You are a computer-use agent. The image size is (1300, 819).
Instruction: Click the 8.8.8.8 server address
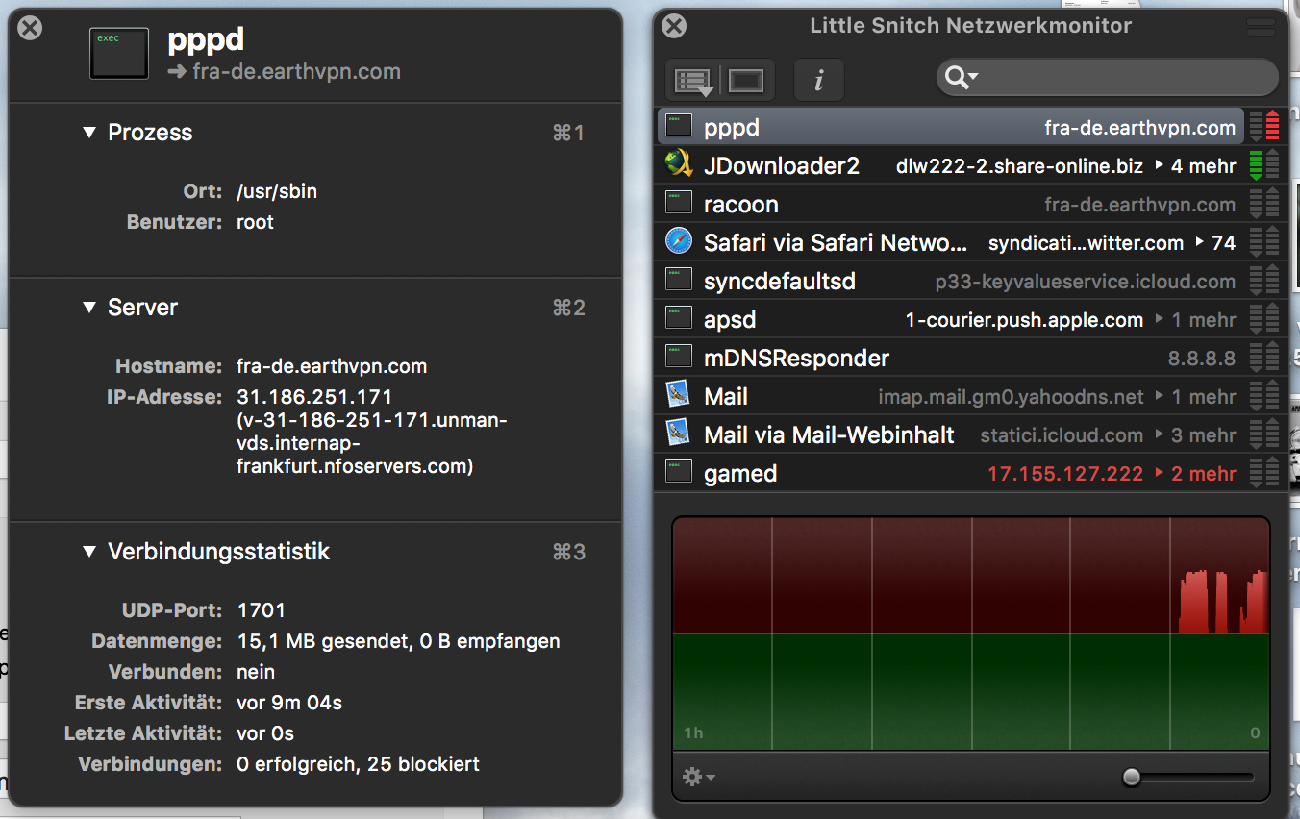(x=1202, y=359)
